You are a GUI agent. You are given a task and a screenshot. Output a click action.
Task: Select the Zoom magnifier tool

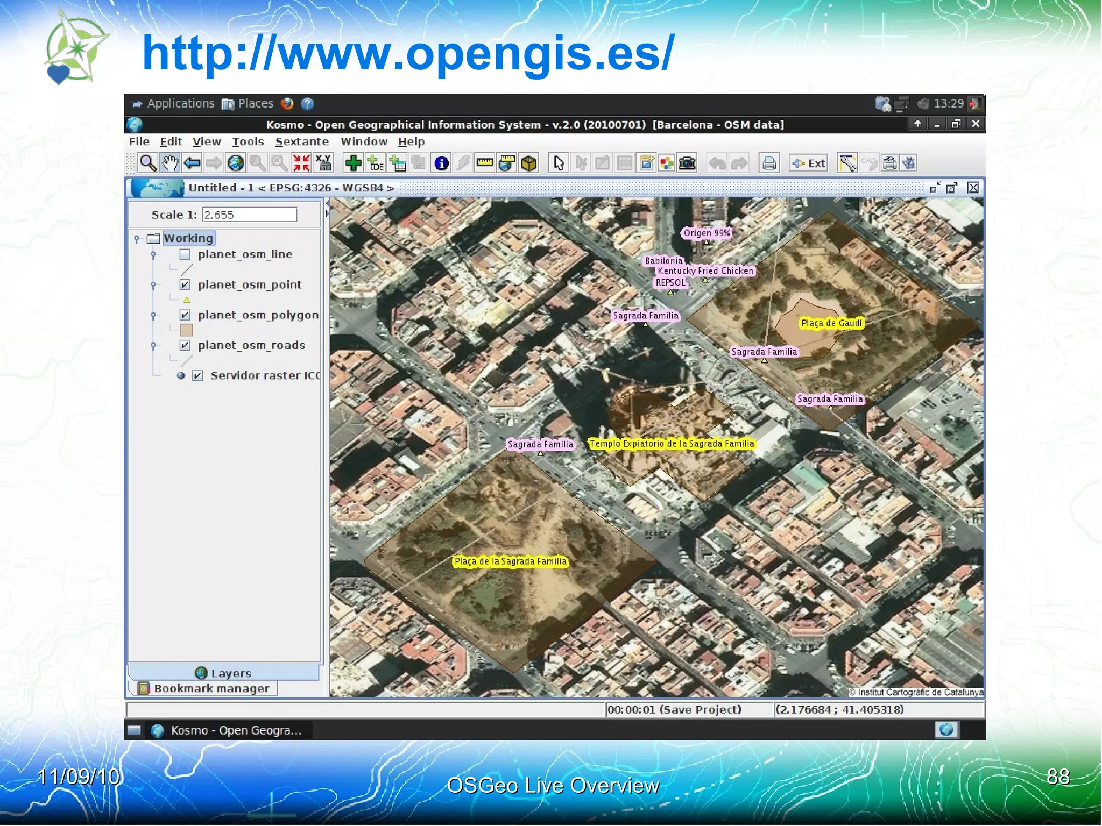(x=148, y=163)
